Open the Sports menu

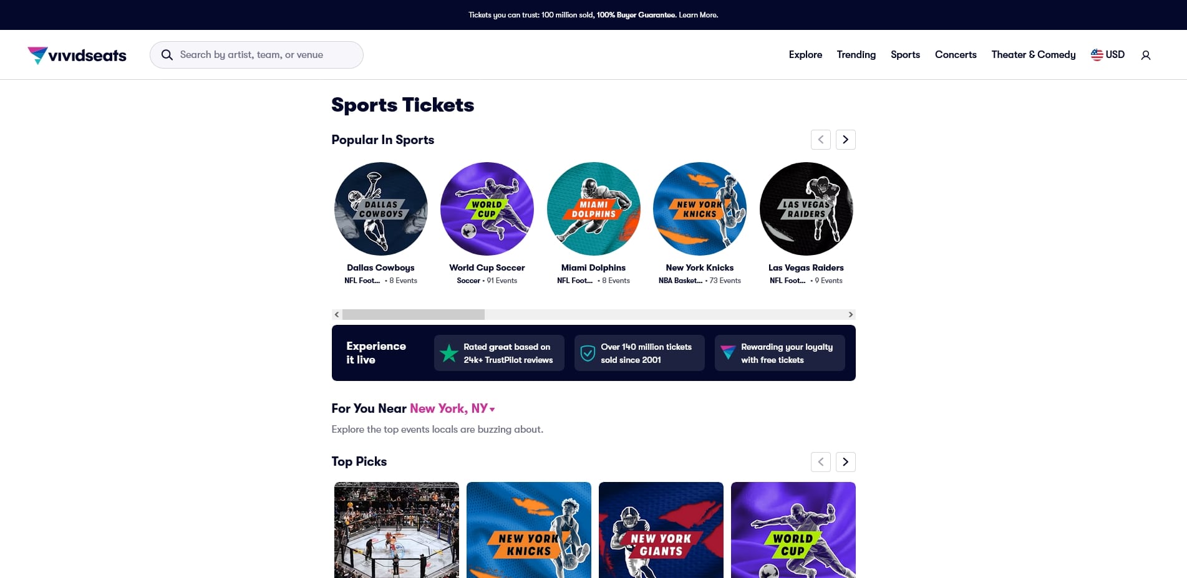point(905,55)
